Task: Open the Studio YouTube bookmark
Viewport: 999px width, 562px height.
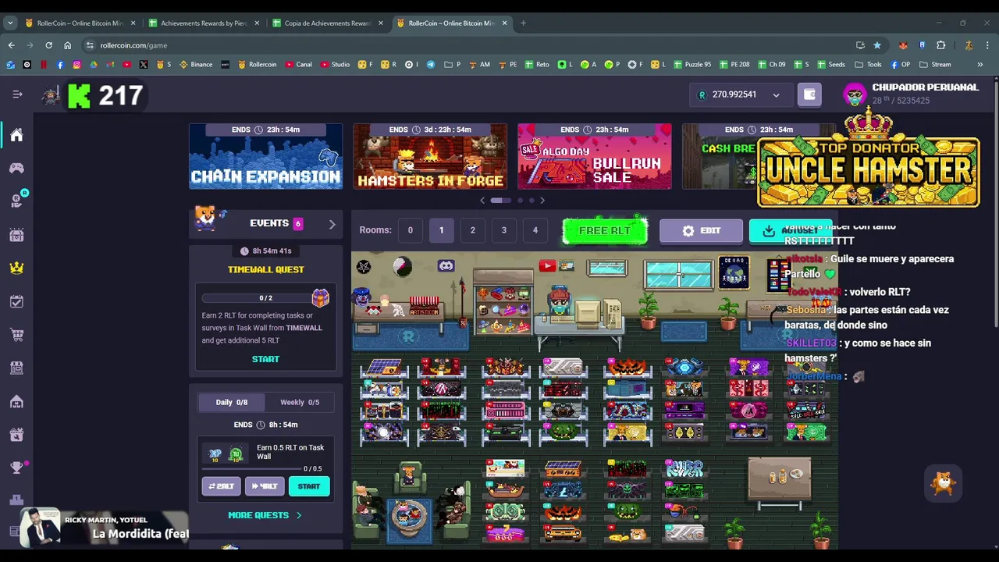Action: 334,64
